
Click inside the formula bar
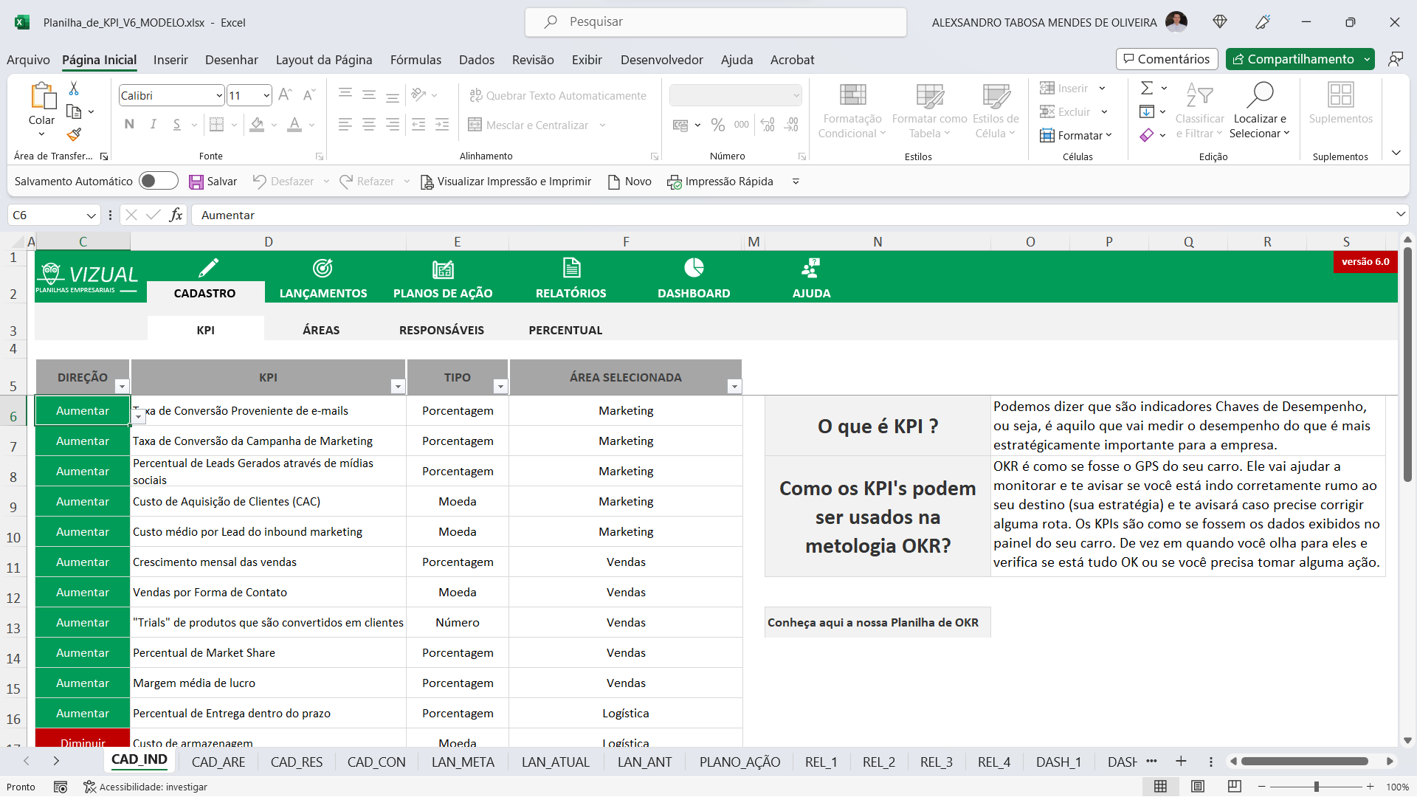click(517, 215)
